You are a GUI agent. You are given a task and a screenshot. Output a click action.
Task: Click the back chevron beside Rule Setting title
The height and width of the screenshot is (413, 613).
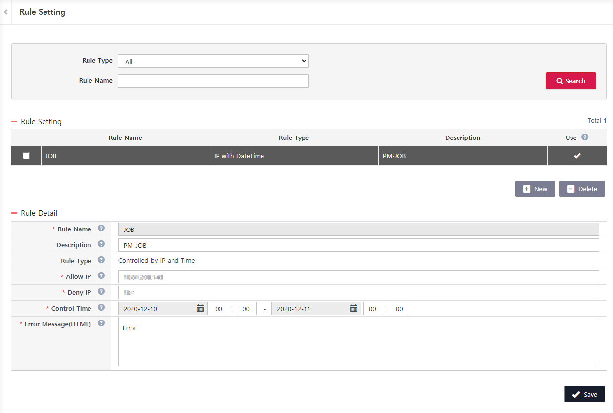click(x=5, y=12)
